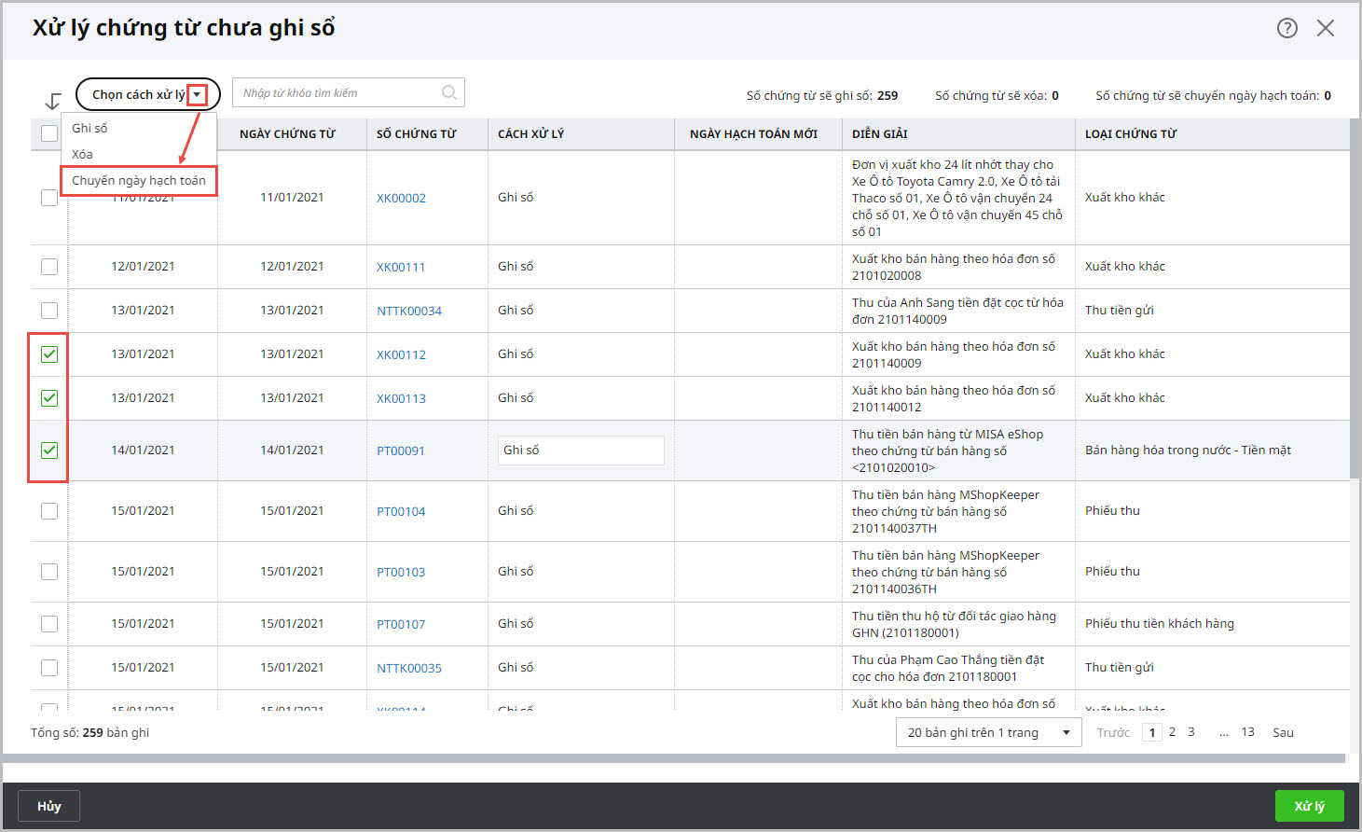Open the 'Chọn cách xử lý' dropdown arrow
The height and width of the screenshot is (832, 1362).
[x=197, y=94]
